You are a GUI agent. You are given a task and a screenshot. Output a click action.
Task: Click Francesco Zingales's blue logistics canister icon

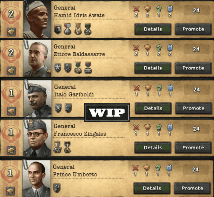point(170,127)
